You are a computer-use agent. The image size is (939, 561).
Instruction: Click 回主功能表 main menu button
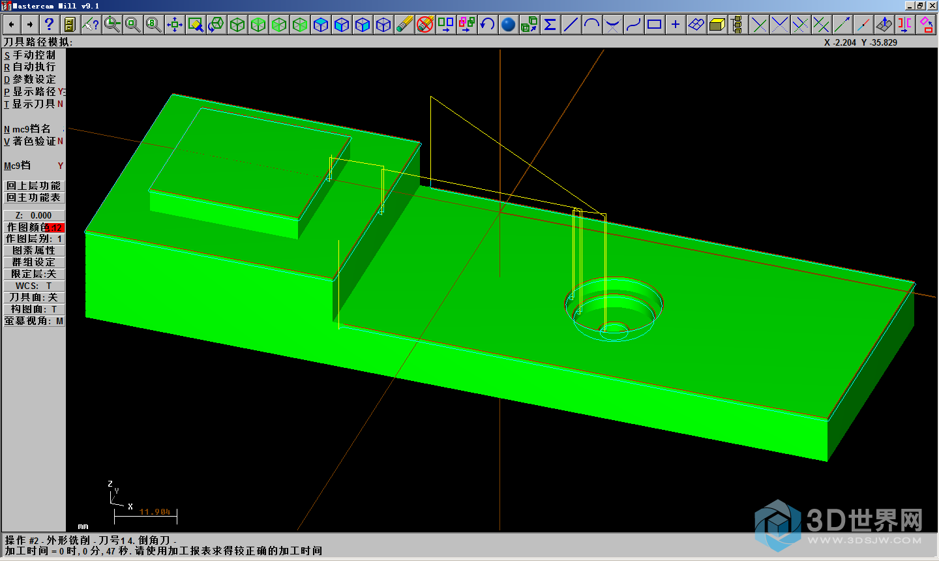34,198
